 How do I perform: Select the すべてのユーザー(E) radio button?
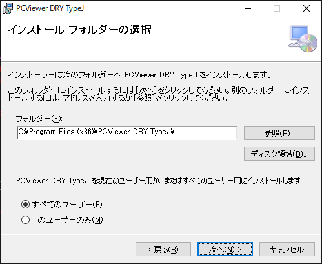pyautogui.click(x=25, y=204)
